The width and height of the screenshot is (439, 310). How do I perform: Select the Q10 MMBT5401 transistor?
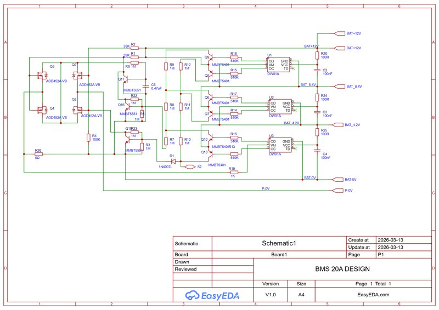pos(210,137)
